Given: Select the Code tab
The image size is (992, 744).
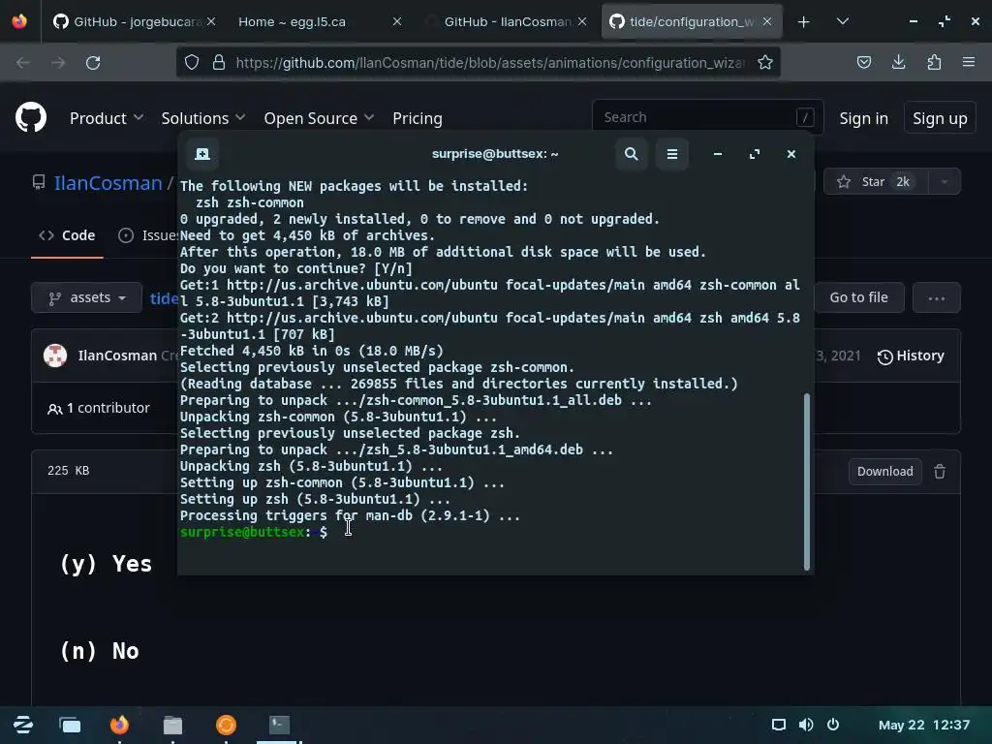Looking at the screenshot, I should (67, 235).
